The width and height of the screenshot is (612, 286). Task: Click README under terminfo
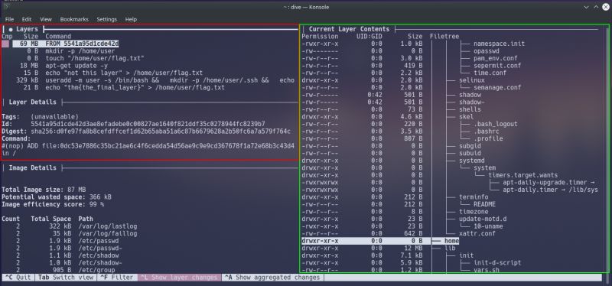coord(484,204)
